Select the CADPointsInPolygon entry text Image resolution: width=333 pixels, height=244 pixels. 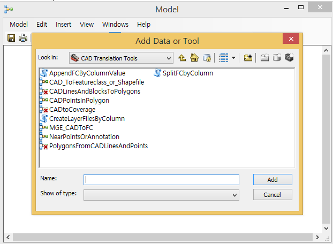coord(79,101)
